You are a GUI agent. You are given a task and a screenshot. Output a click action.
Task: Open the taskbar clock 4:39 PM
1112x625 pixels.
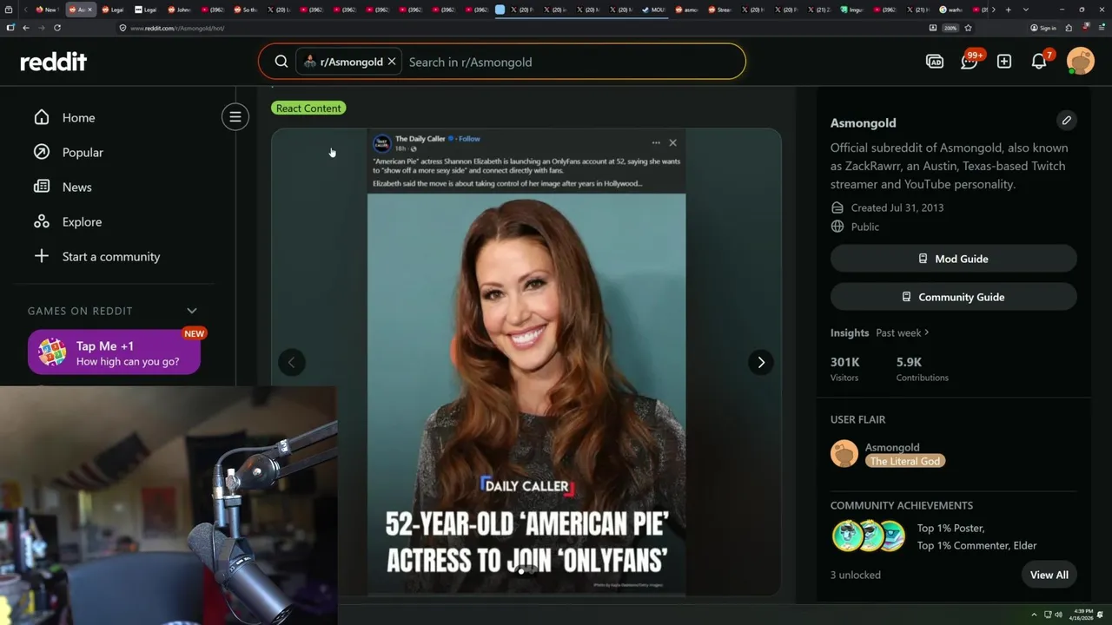(1082, 615)
